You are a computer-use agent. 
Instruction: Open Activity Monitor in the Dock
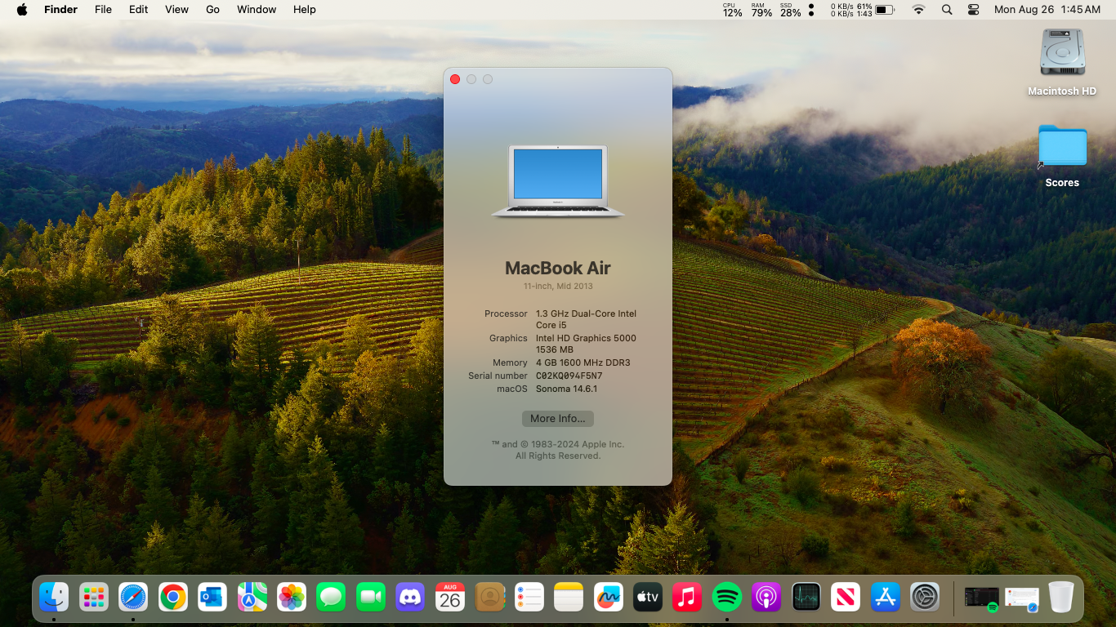[806, 598]
